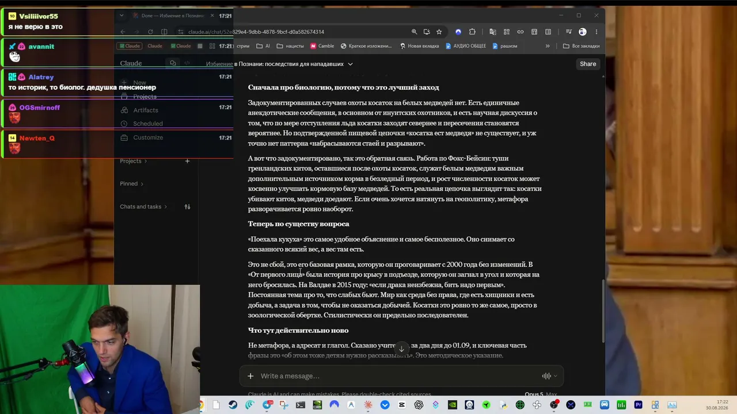This screenshot has height=414, width=737.
Task: Start voice mode with the waveform icon
Action: click(x=546, y=376)
